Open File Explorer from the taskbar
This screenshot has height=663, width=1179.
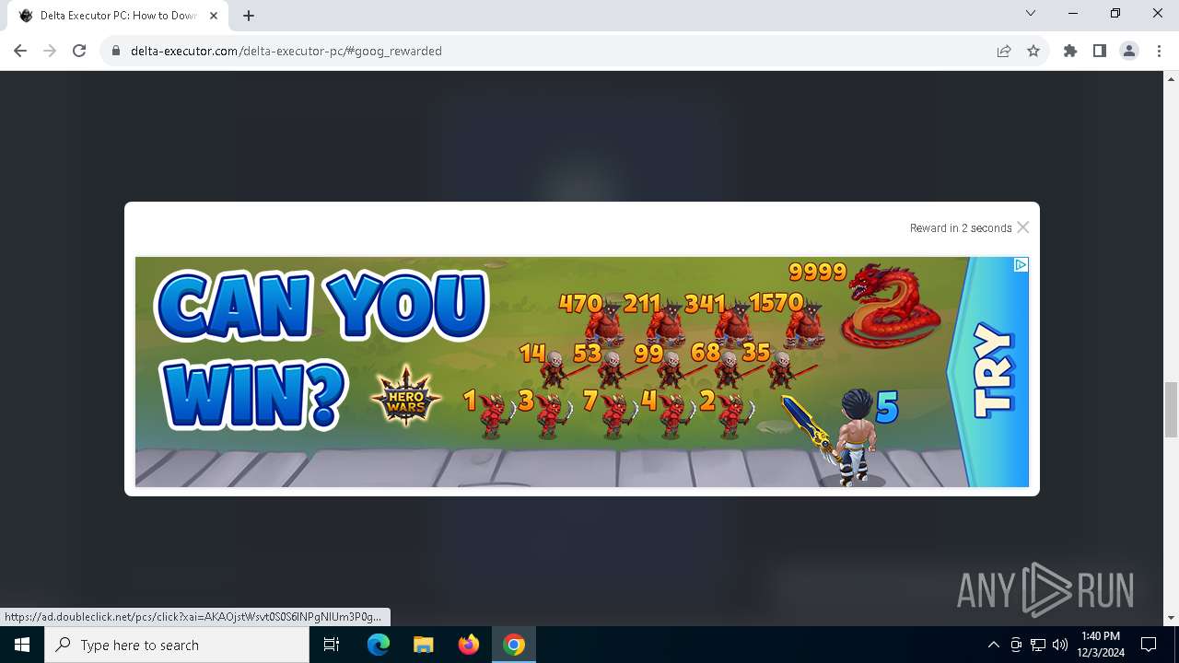pos(423,645)
